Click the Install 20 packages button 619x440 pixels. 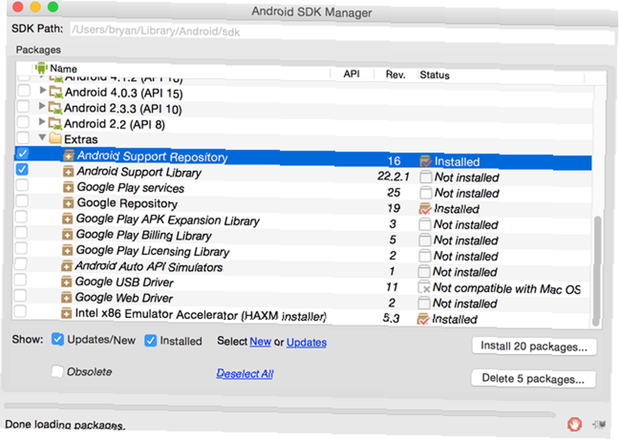tap(534, 347)
